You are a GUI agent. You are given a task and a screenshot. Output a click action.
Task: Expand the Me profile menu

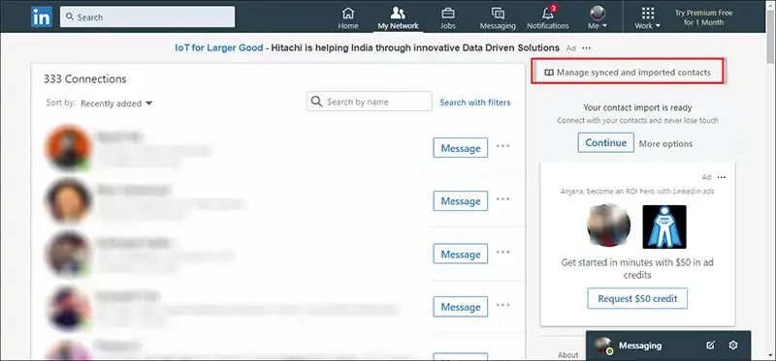598,17
